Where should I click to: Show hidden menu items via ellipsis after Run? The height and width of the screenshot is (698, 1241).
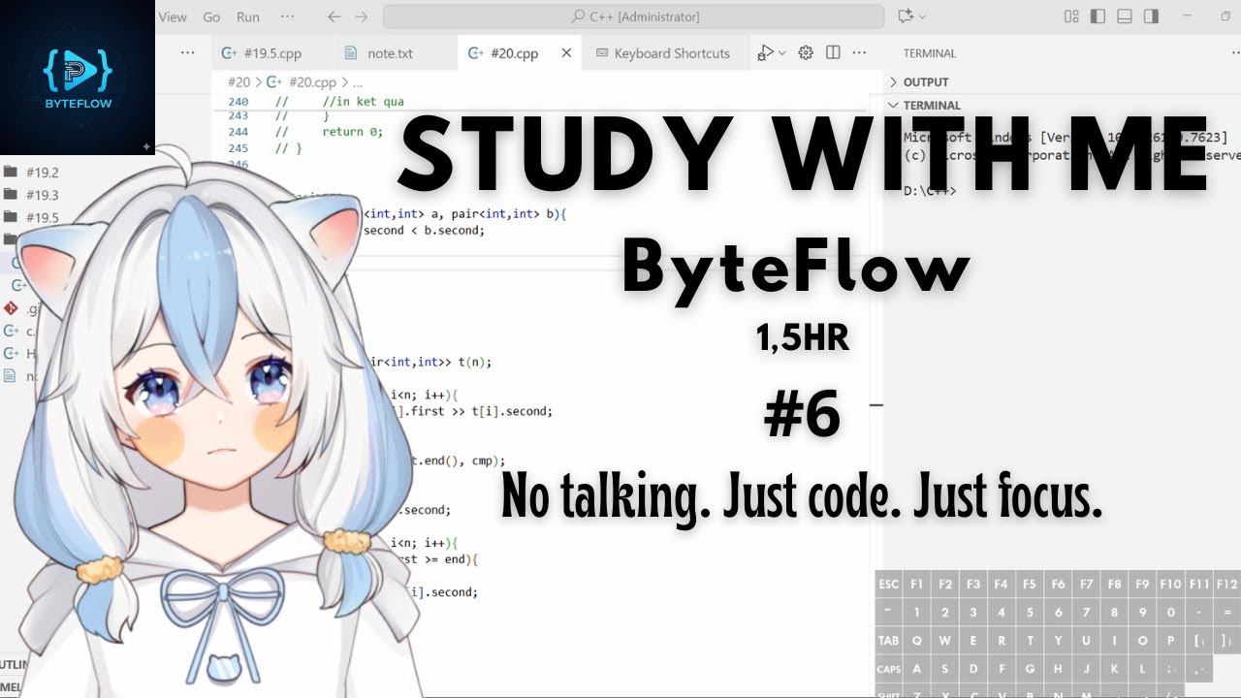(x=287, y=16)
